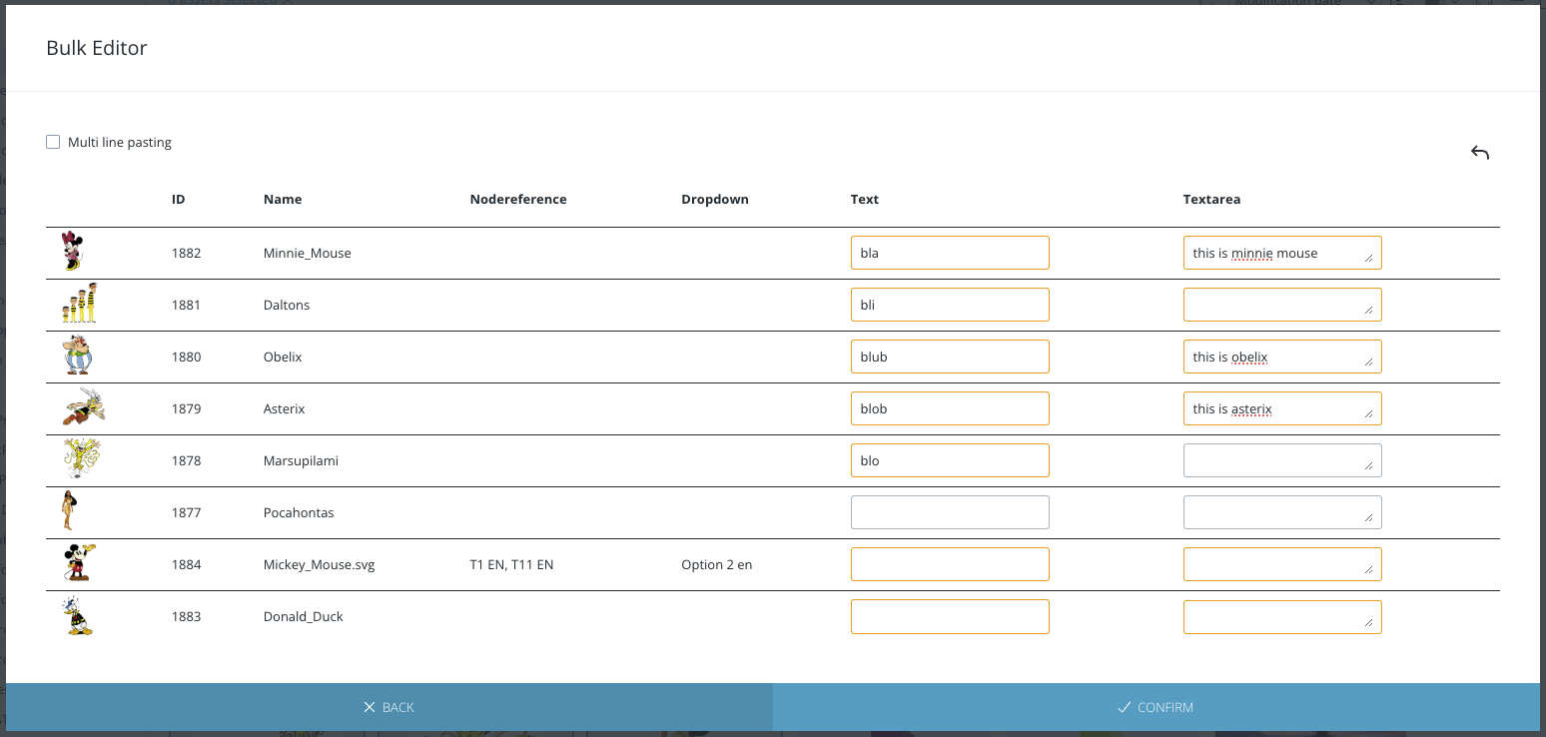
Task: Click the Dropdown column header
Action: pyautogui.click(x=715, y=199)
